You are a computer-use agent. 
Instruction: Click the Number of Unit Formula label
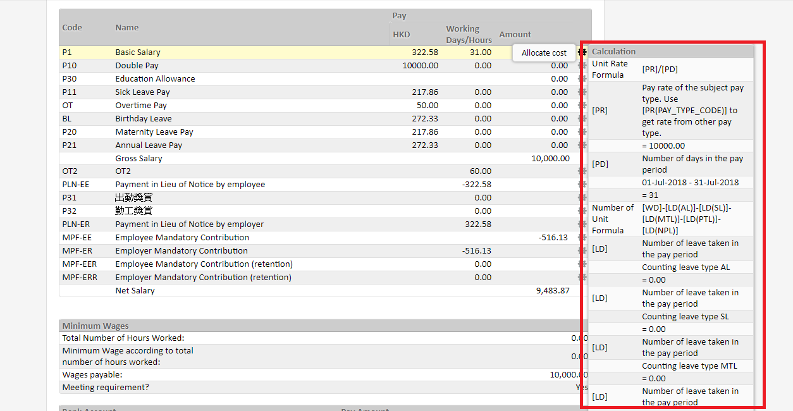tap(612, 219)
